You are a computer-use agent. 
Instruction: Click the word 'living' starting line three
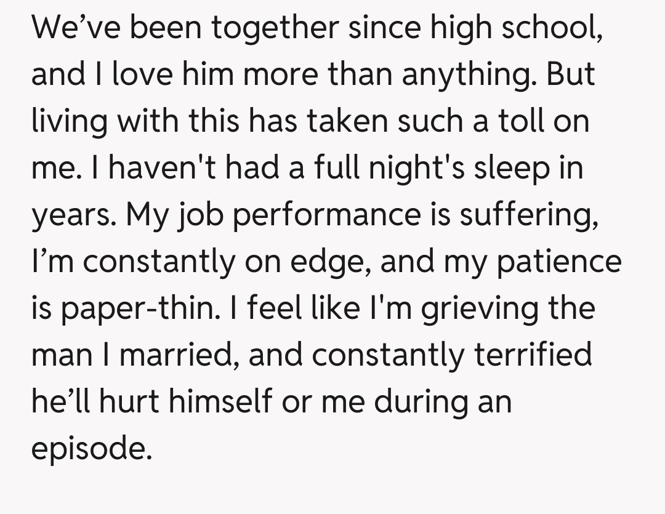[65, 121]
